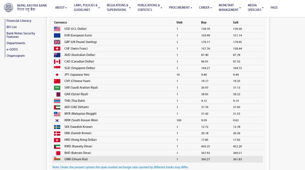Click the South Korean Won flag icon

(x=57, y=120)
